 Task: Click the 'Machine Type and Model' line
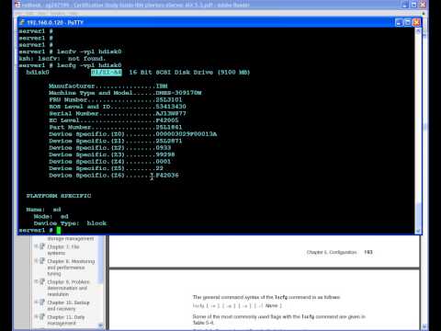click(125, 93)
